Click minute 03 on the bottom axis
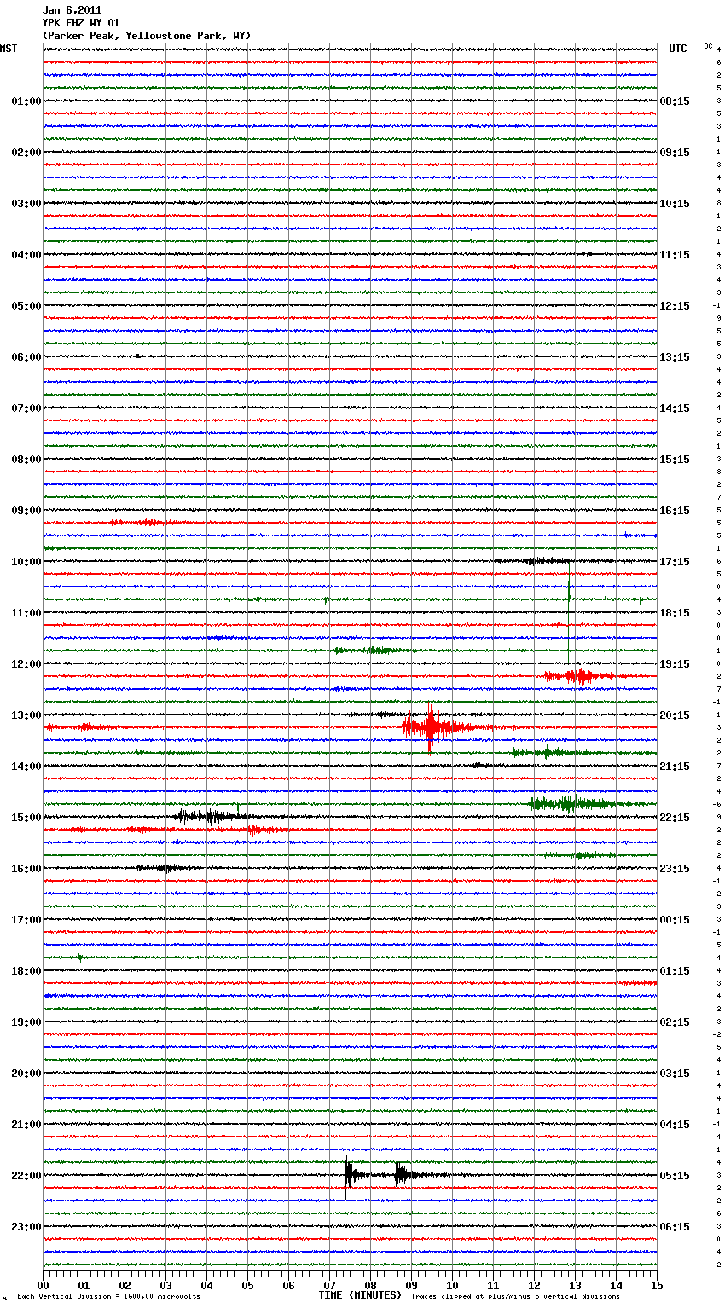Image resolution: width=725 pixels, height=1308 pixels. (165, 1285)
